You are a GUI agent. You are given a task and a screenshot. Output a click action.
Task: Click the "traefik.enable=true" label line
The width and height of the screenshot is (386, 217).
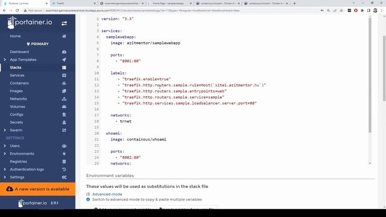[146, 79]
